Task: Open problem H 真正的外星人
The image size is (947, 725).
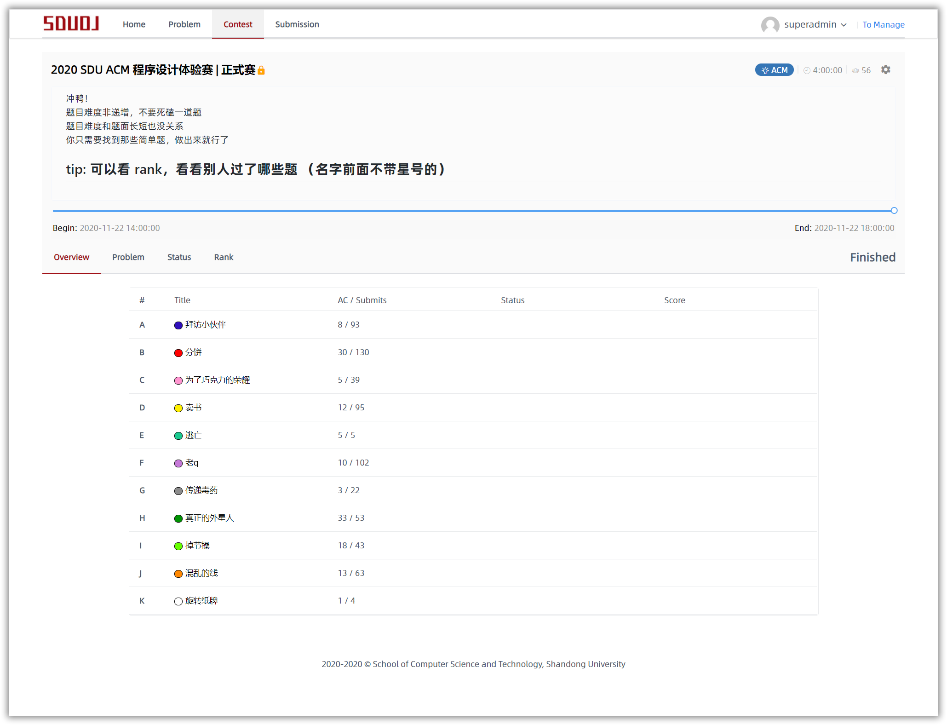Action: [209, 518]
